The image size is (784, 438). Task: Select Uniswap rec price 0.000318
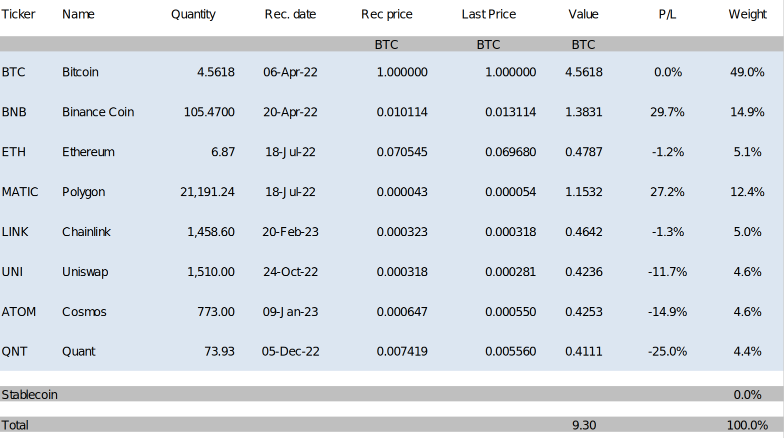coord(402,272)
